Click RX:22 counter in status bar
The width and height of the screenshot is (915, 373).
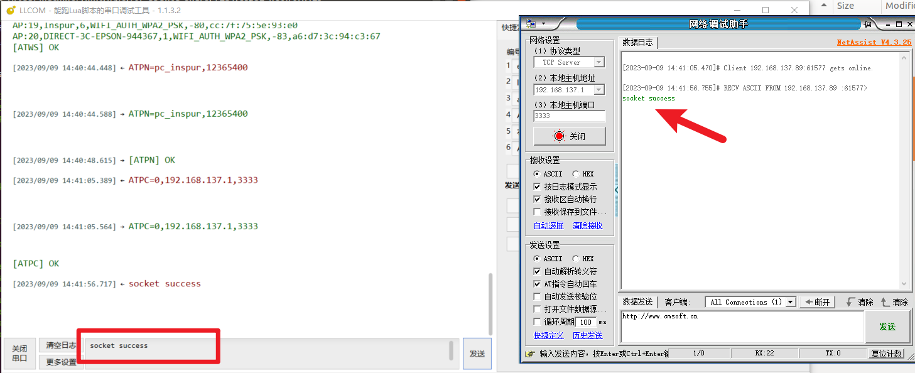(x=764, y=354)
